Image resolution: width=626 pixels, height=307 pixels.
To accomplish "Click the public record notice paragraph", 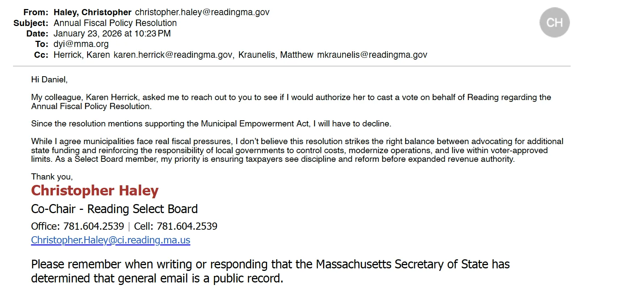I will (270, 271).
